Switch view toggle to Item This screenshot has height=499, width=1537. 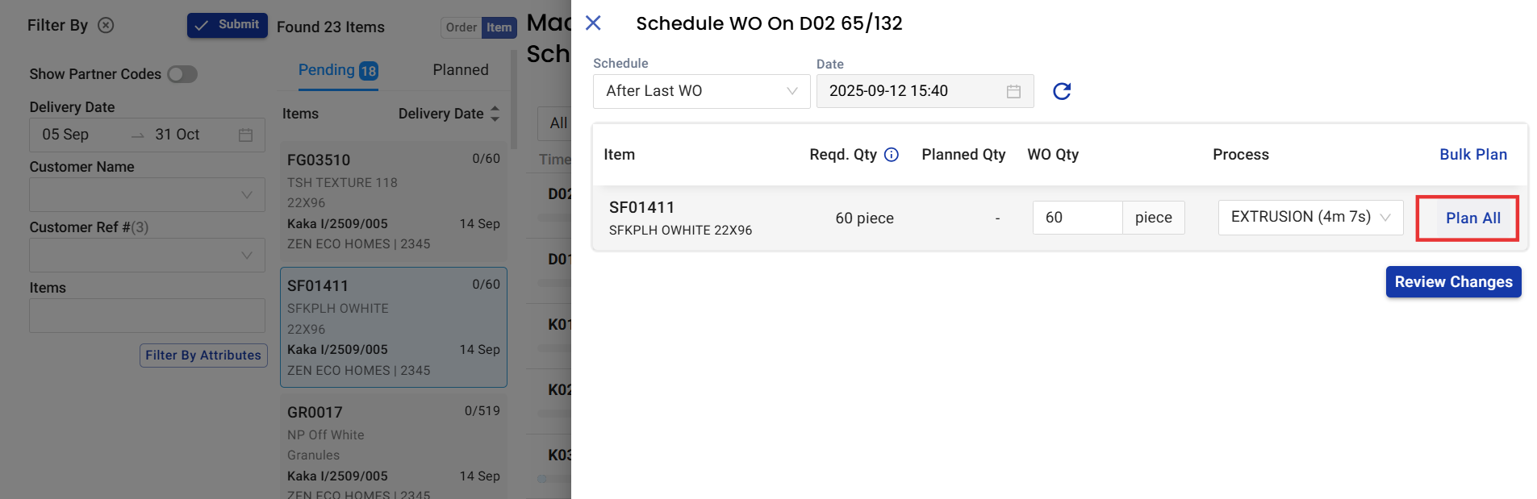tap(499, 27)
